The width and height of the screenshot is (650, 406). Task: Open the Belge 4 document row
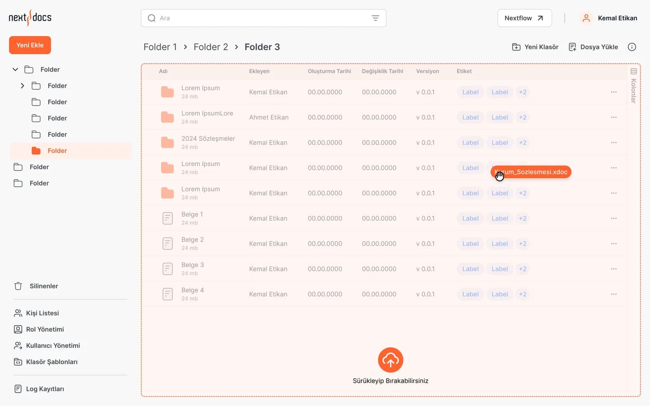385,294
